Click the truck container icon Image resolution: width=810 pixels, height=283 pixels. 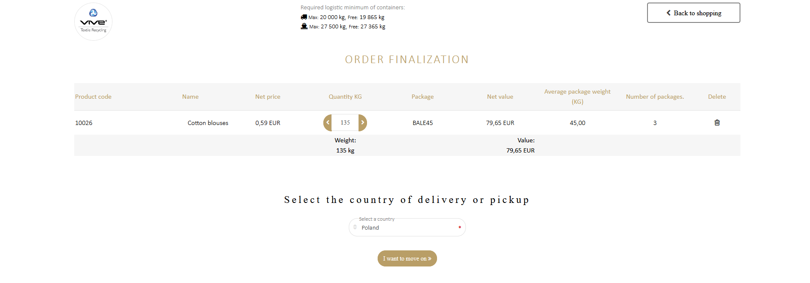click(304, 17)
